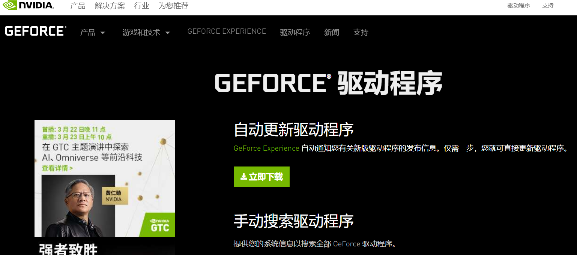Select 解决方案 in the top navigation
The height and width of the screenshot is (255, 577).
pyautogui.click(x=110, y=5)
